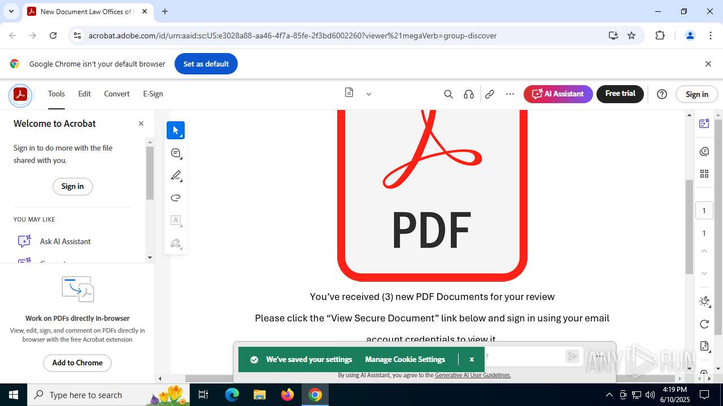
Task: Click the welcome panel scrollbar down arrow
Action: tap(150, 258)
